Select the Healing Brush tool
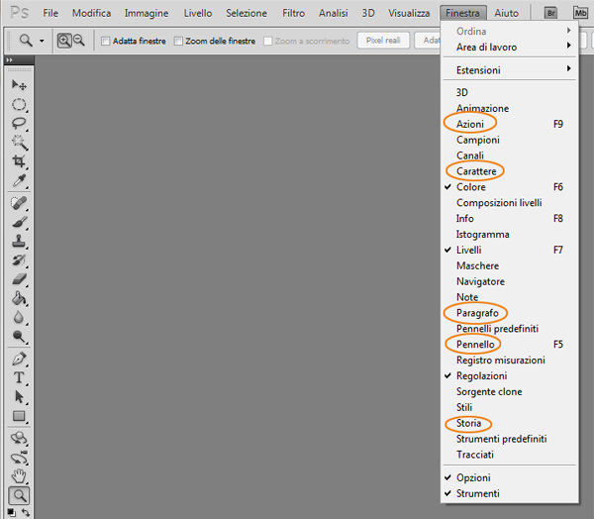 (x=19, y=203)
